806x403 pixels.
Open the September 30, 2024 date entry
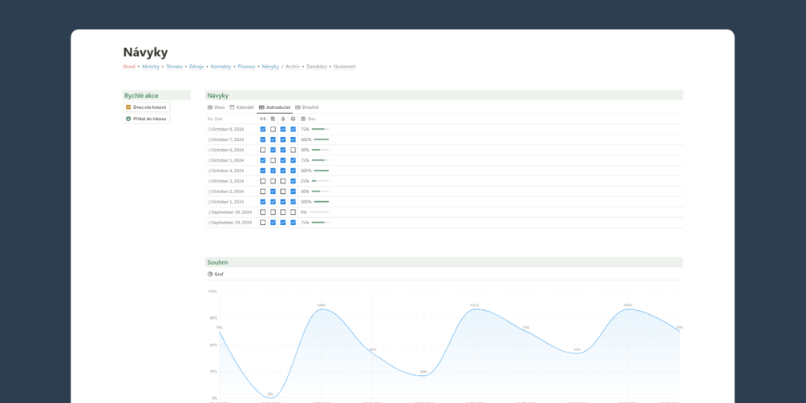click(231, 212)
